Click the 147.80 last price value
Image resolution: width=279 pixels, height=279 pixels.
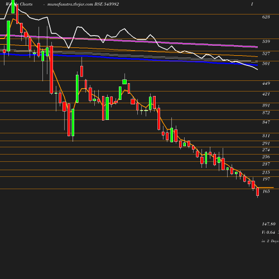pyautogui.click(x=268, y=224)
